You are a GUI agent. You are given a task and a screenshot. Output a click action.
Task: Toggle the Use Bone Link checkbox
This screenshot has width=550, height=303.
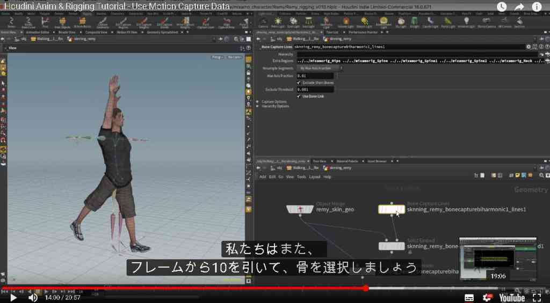point(299,97)
